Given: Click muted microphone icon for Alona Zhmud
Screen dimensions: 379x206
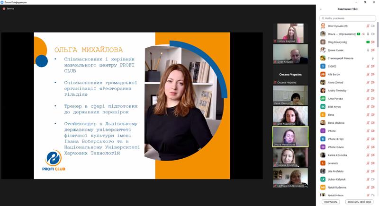Looking at the screenshot, I should (x=368, y=82).
